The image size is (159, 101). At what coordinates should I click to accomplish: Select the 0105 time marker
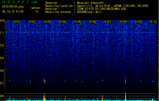point(78,22)
